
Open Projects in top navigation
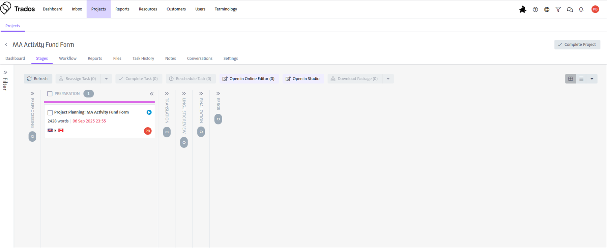click(98, 9)
